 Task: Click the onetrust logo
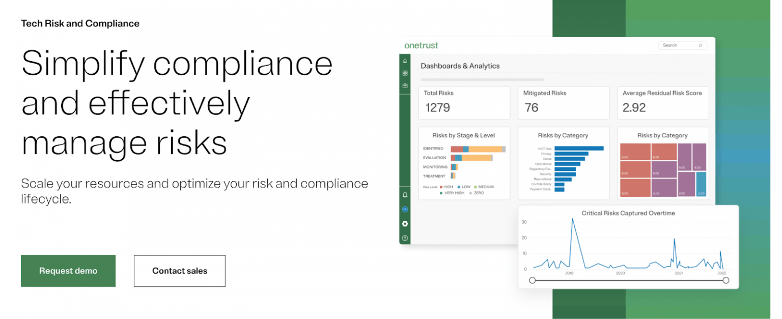(x=423, y=45)
